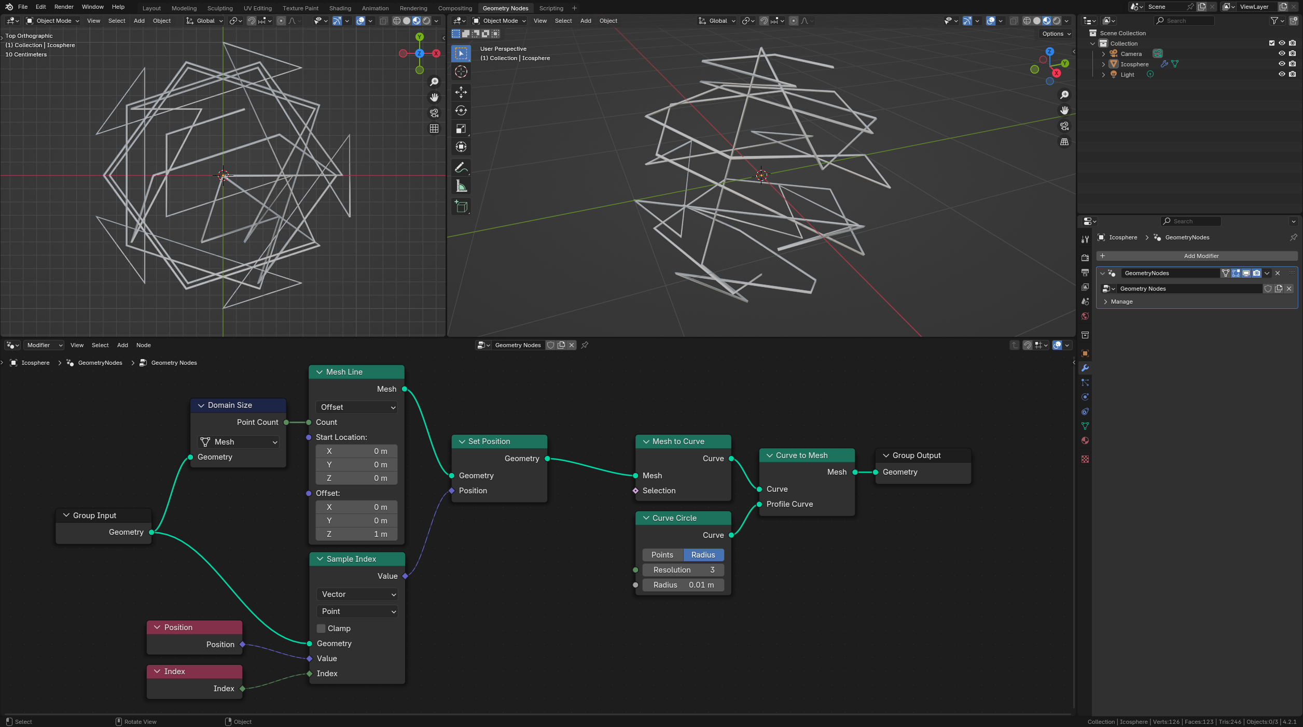Select the Sample Index node icon
The image size is (1303, 727).
click(320, 559)
